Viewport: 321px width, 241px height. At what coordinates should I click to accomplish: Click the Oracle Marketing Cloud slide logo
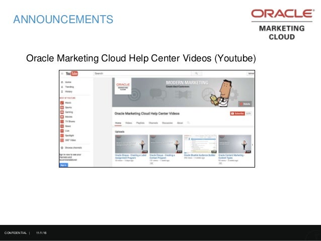tap(282, 25)
